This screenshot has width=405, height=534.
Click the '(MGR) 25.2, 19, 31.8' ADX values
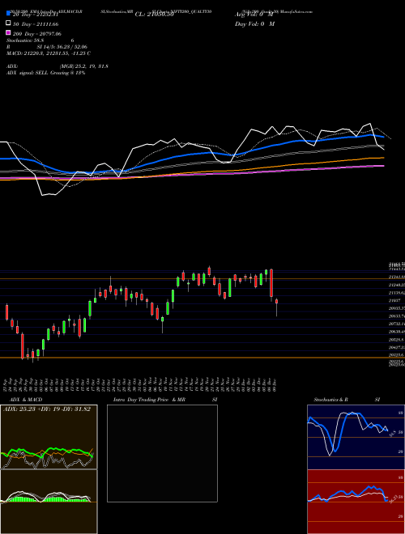click(84, 66)
